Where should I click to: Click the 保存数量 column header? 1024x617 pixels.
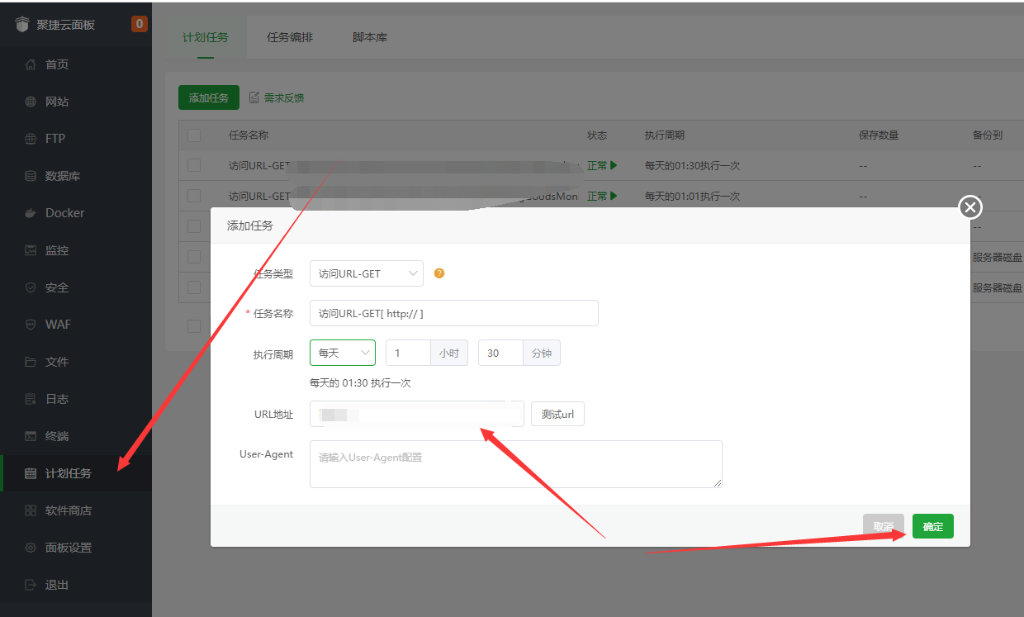(x=879, y=135)
